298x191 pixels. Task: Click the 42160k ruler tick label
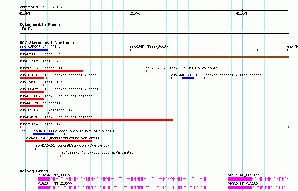click(x=242, y=13)
